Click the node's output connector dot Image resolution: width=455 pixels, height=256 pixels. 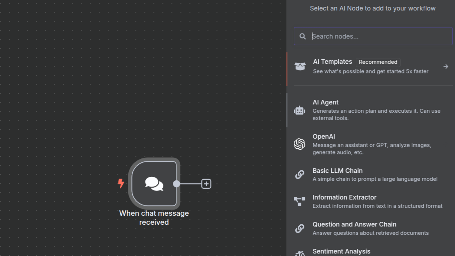coord(176,184)
